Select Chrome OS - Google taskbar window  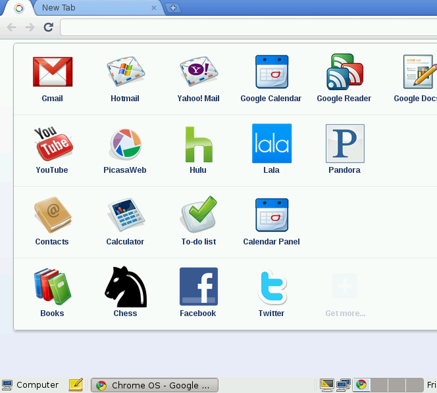coord(155,385)
